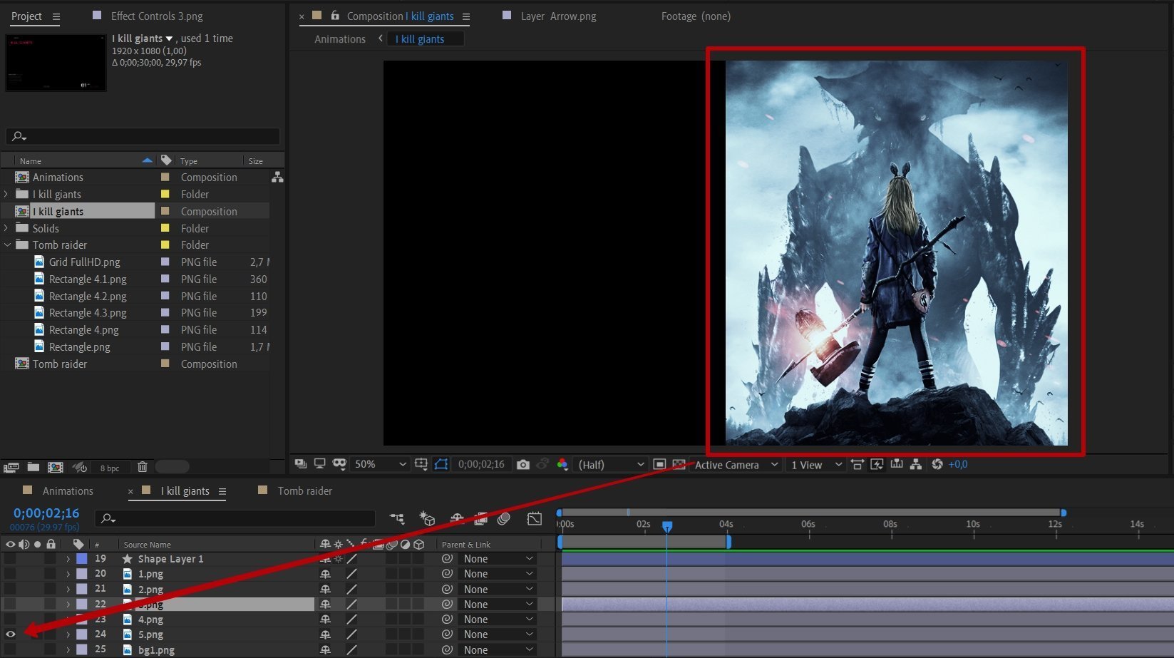Open I kill giants timeline panel menu
Image resolution: width=1174 pixels, height=658 pixels.
point(222,491)
